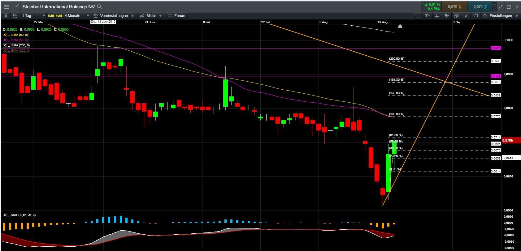Click the speech bubble Forum icon

tap(170, 15)
